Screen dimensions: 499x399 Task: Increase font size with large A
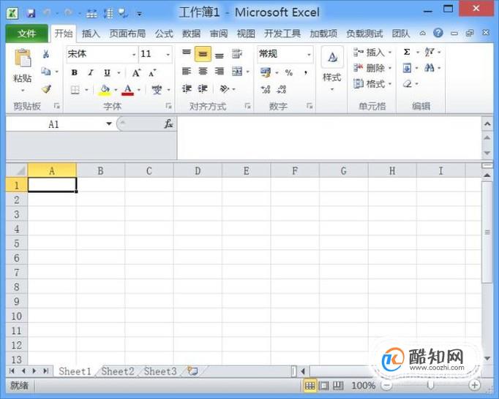tap(136, 73)
